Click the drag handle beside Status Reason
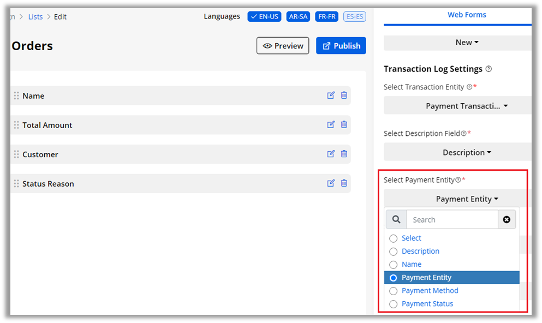 [x=16, y=184]
